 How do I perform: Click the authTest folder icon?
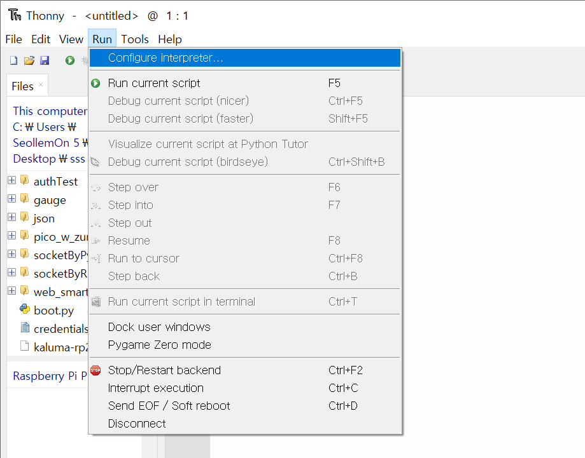(x=25, y=180)
